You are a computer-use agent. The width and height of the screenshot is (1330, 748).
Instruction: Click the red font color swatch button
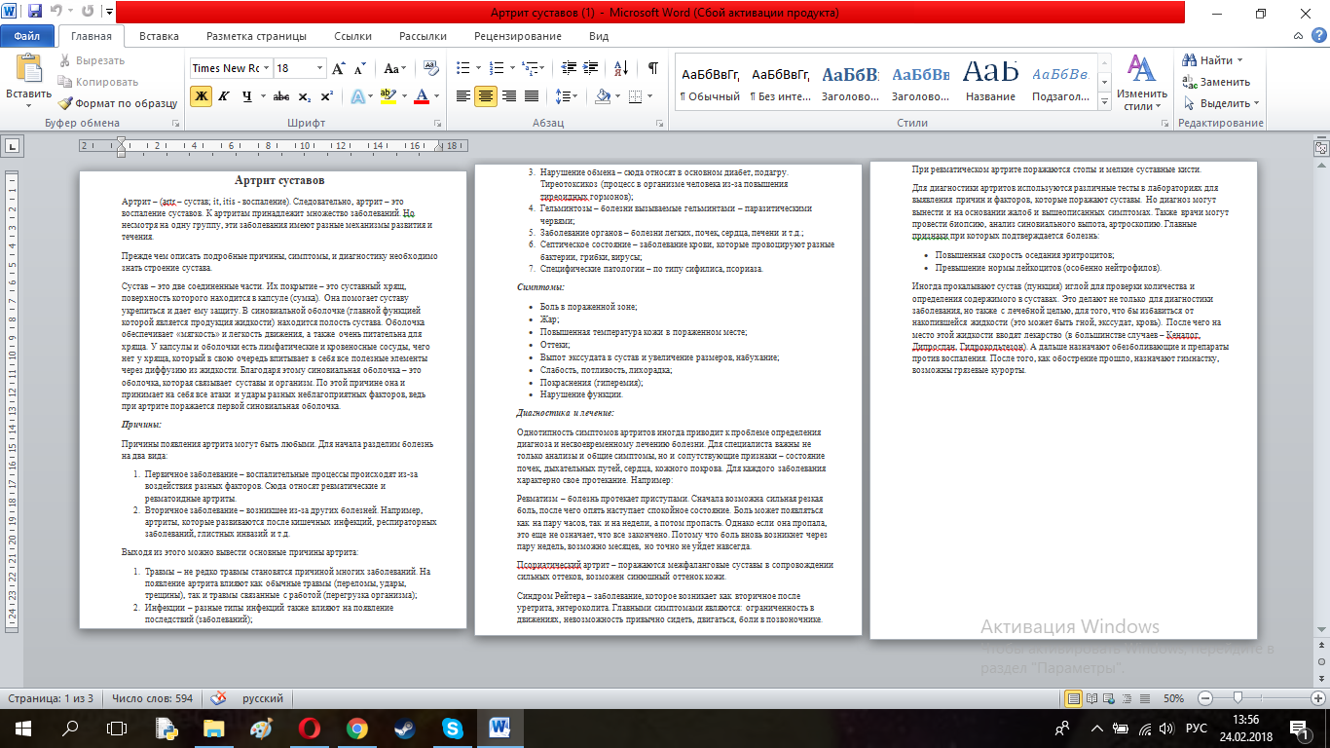point(420,96)
